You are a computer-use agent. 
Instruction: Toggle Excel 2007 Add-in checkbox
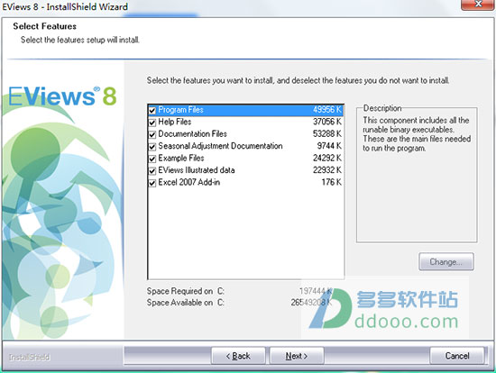[152, 183]
